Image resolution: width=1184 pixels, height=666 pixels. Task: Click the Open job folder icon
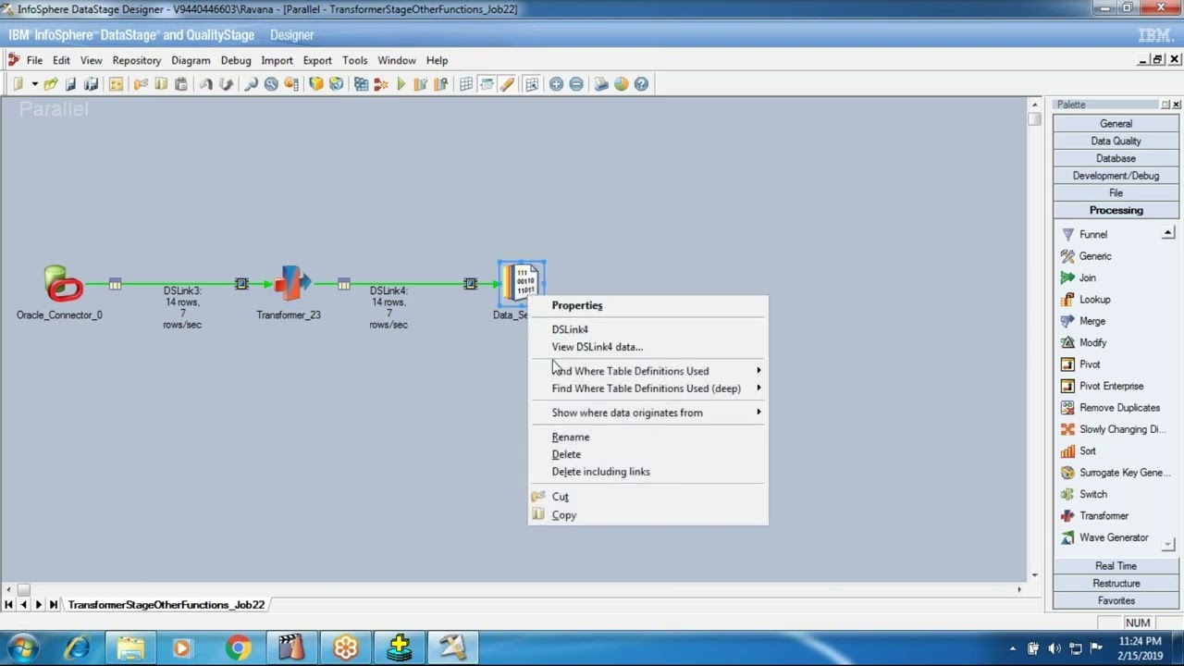(x=51, y=84)
